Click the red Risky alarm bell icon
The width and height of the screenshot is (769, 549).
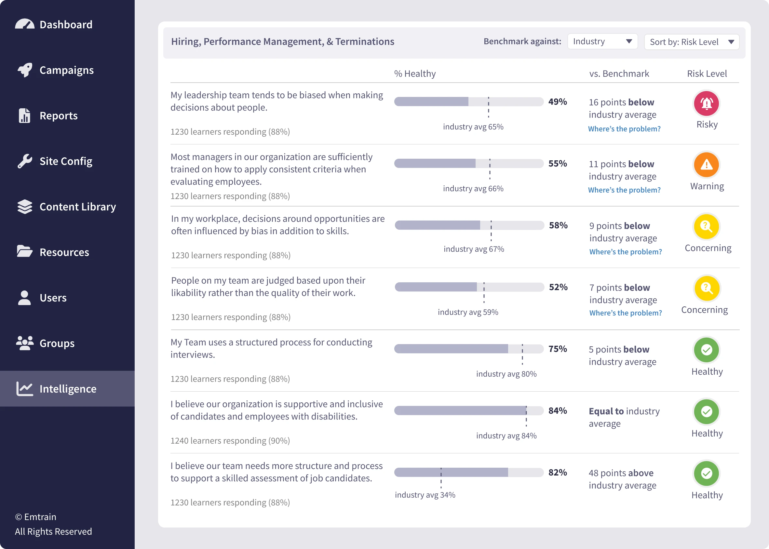tap(707, 103)
